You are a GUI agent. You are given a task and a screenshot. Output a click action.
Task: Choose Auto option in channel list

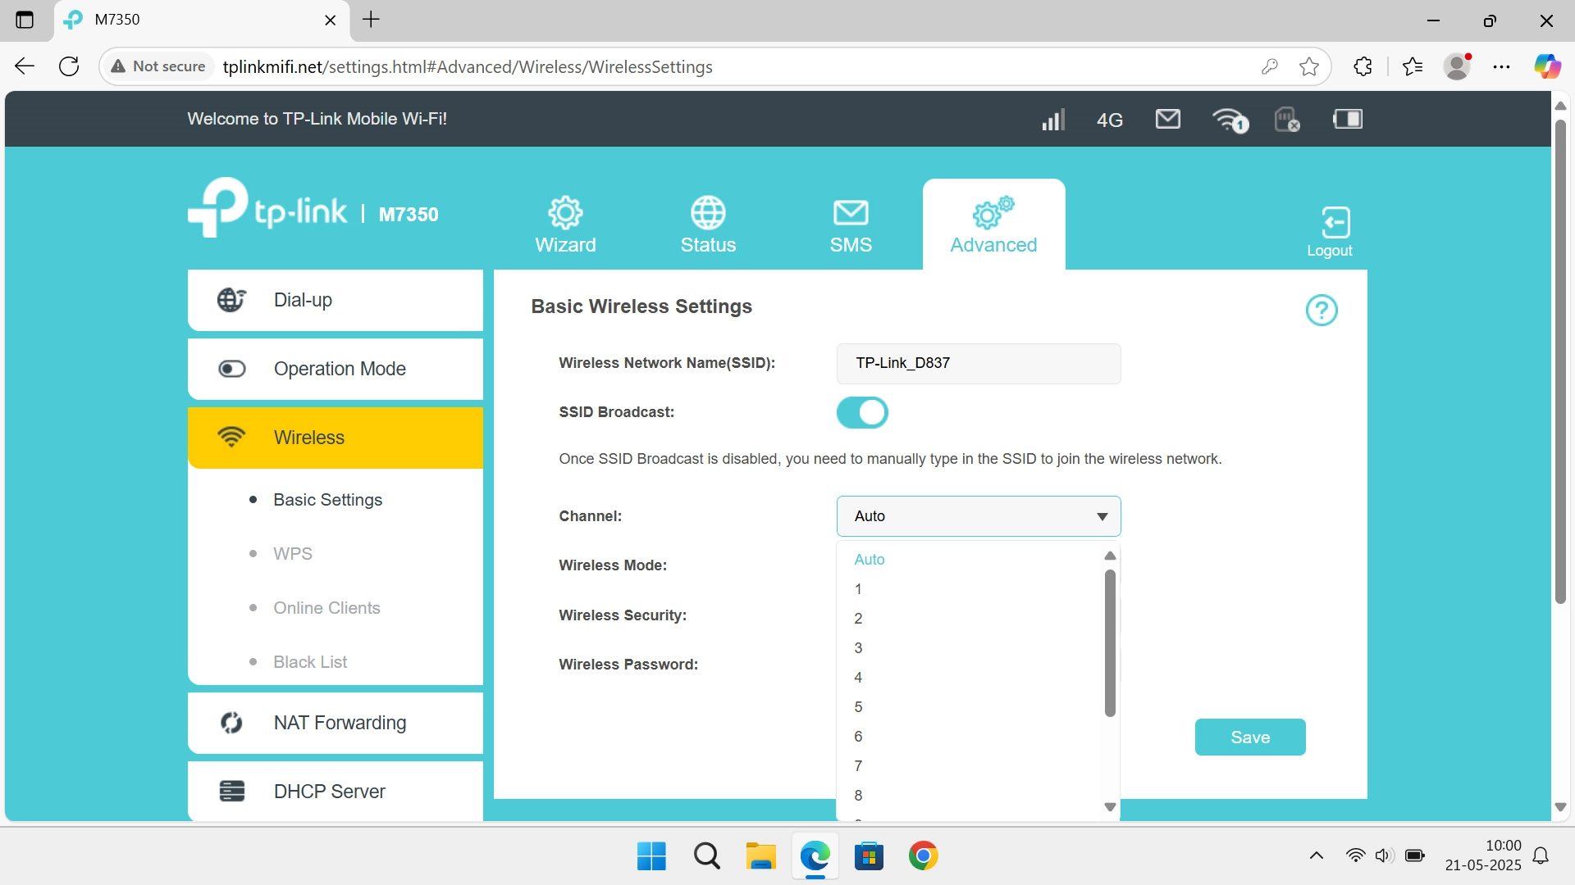(869, 560)
